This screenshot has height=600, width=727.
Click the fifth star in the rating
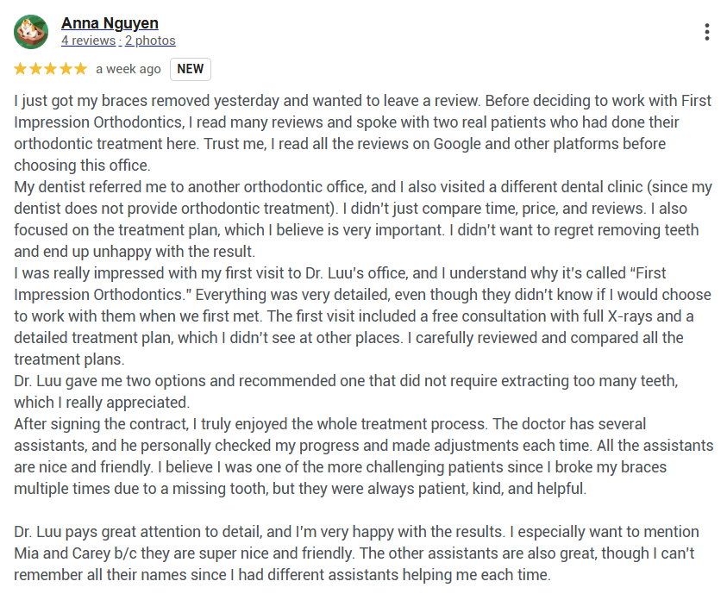tap(79, 69)
